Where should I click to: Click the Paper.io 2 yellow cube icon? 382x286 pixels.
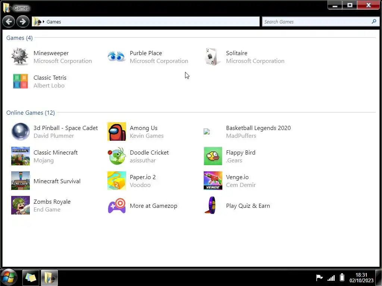(117, 181)
